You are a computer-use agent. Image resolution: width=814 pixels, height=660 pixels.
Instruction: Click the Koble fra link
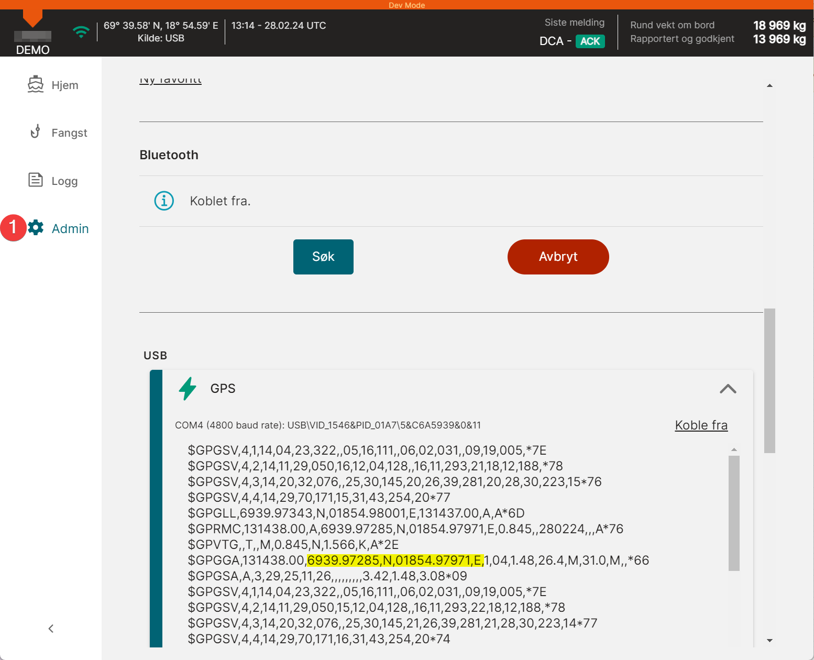(x=701, y=425)
